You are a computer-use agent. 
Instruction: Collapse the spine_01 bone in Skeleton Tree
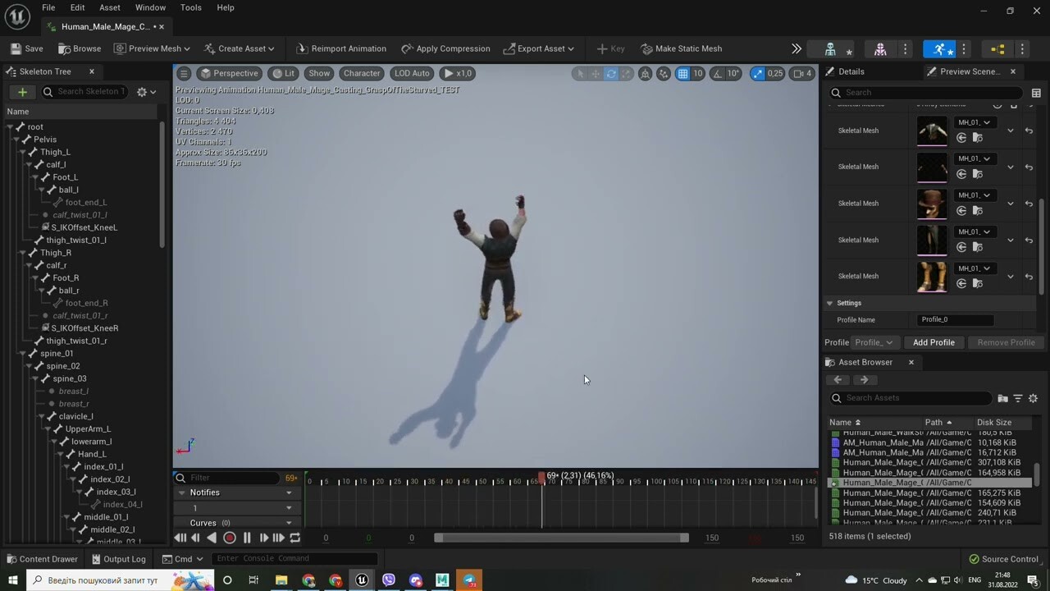click(x=22, y=354)
